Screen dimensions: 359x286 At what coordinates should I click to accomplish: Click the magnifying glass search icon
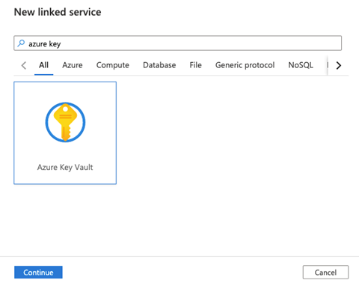21,43
